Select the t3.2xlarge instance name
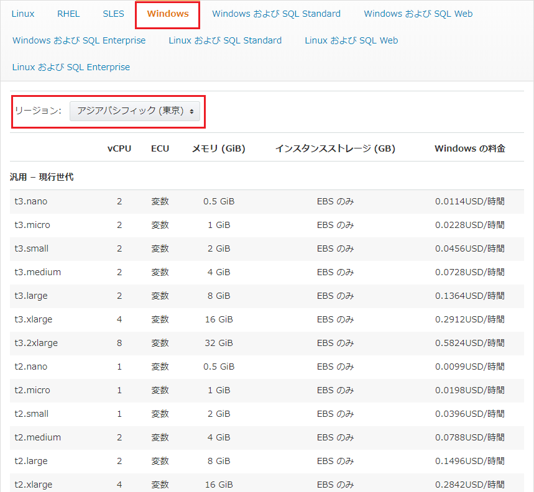The image size is (534, 492). 36,343
